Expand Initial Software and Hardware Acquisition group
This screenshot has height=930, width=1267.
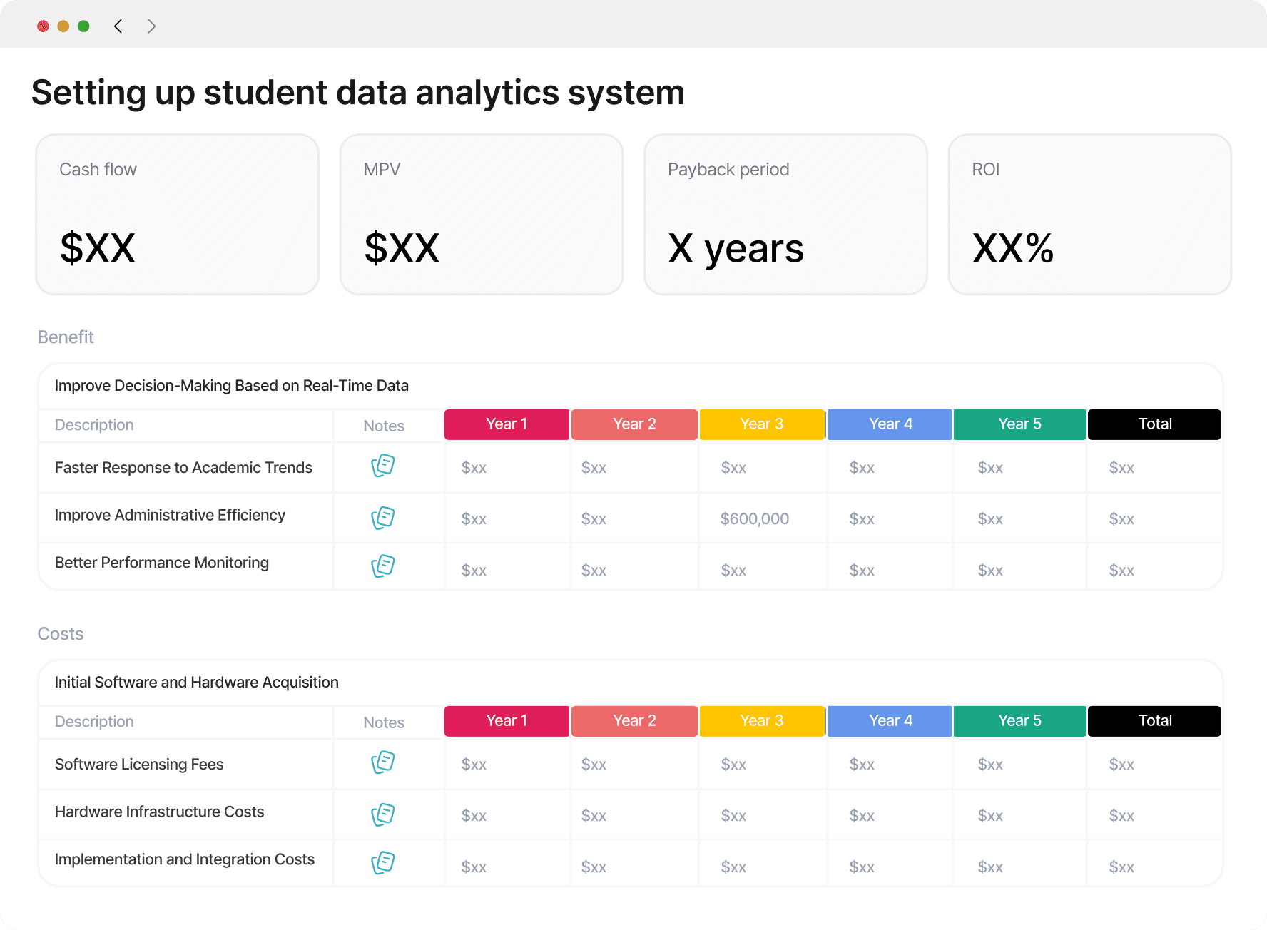tap(197, 683)
